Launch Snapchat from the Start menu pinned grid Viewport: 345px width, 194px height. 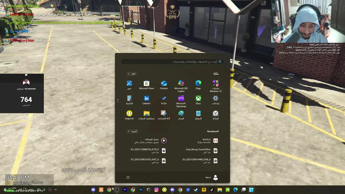129,115
